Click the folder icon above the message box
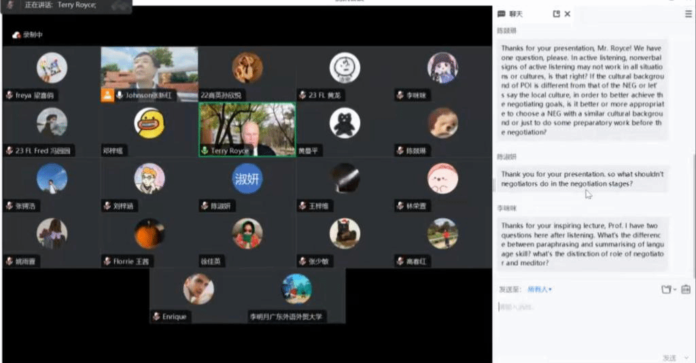696x363 pixels. [x=666, y=290]
